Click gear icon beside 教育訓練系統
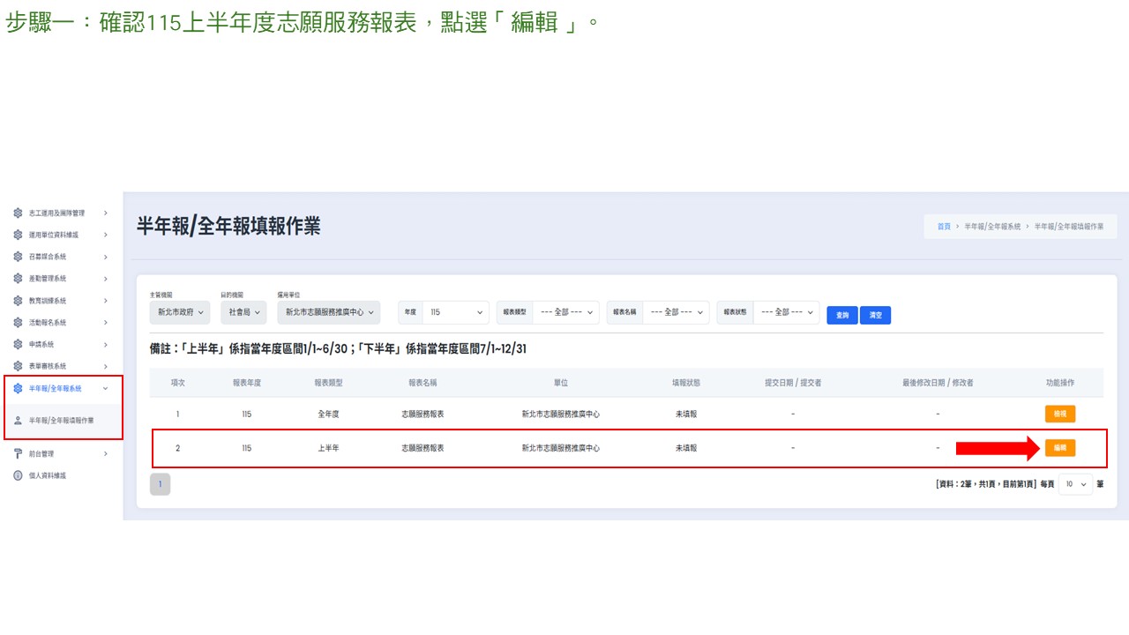 [x=18, y=301]
